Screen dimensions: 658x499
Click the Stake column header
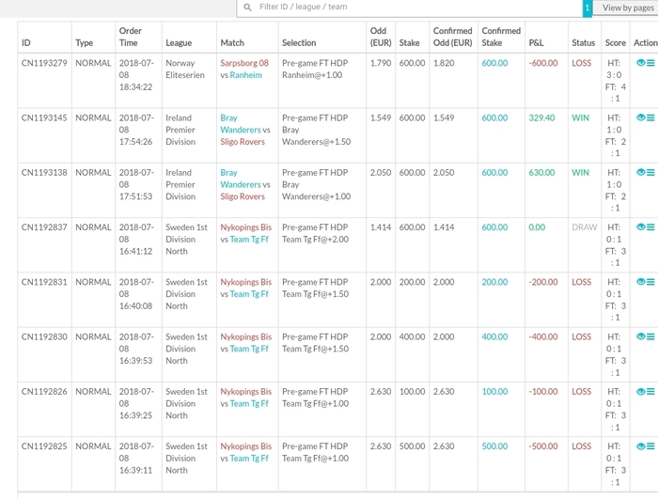point(409,43)
